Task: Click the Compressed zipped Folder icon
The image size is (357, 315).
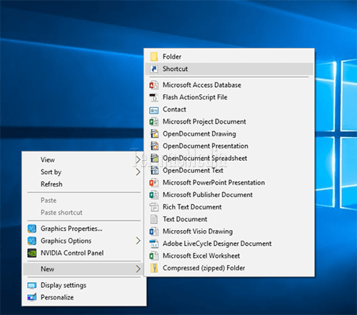Action: pyautogui.click(x=154, y=268)
